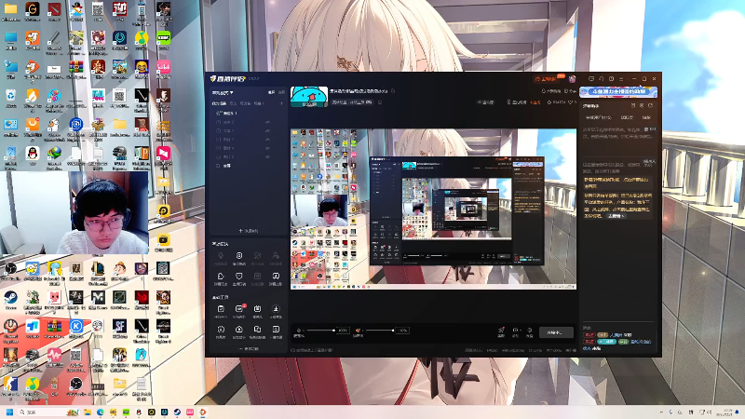The height and width of the screenshot is (419, 745).
Task: Click the taskbar search box
Action: pyautogui.click(x=48, y=412)
